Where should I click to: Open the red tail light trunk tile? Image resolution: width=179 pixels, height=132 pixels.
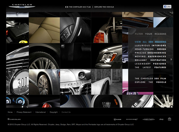coord(107,30)
